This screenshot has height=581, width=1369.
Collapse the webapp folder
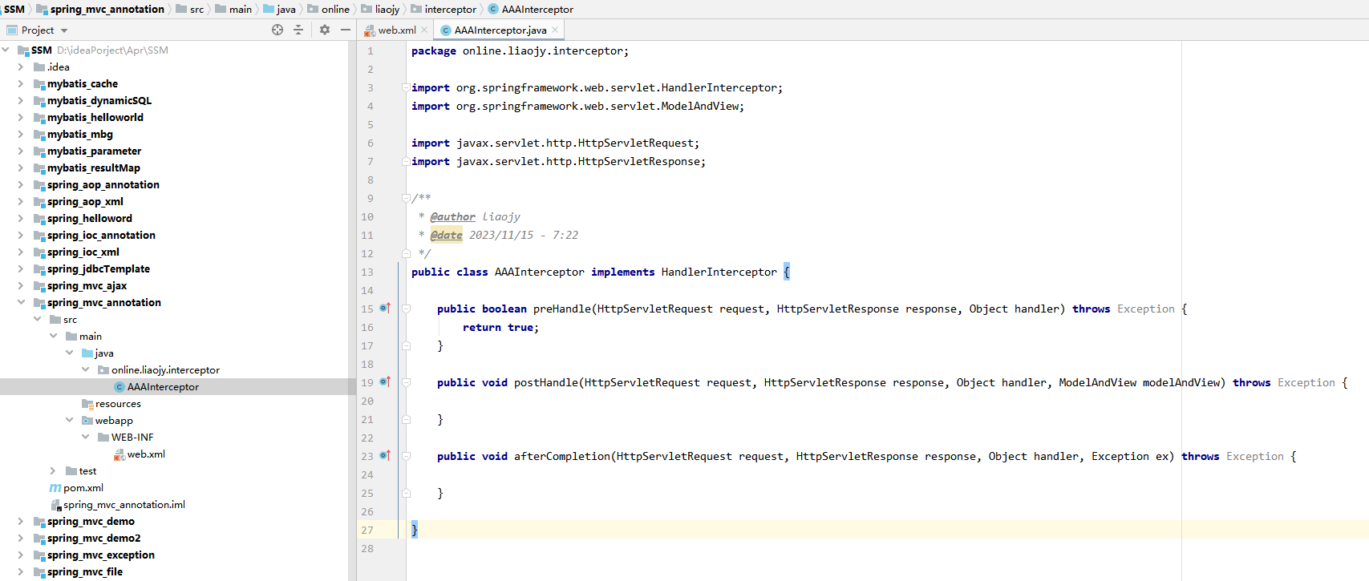coord(69,420)
